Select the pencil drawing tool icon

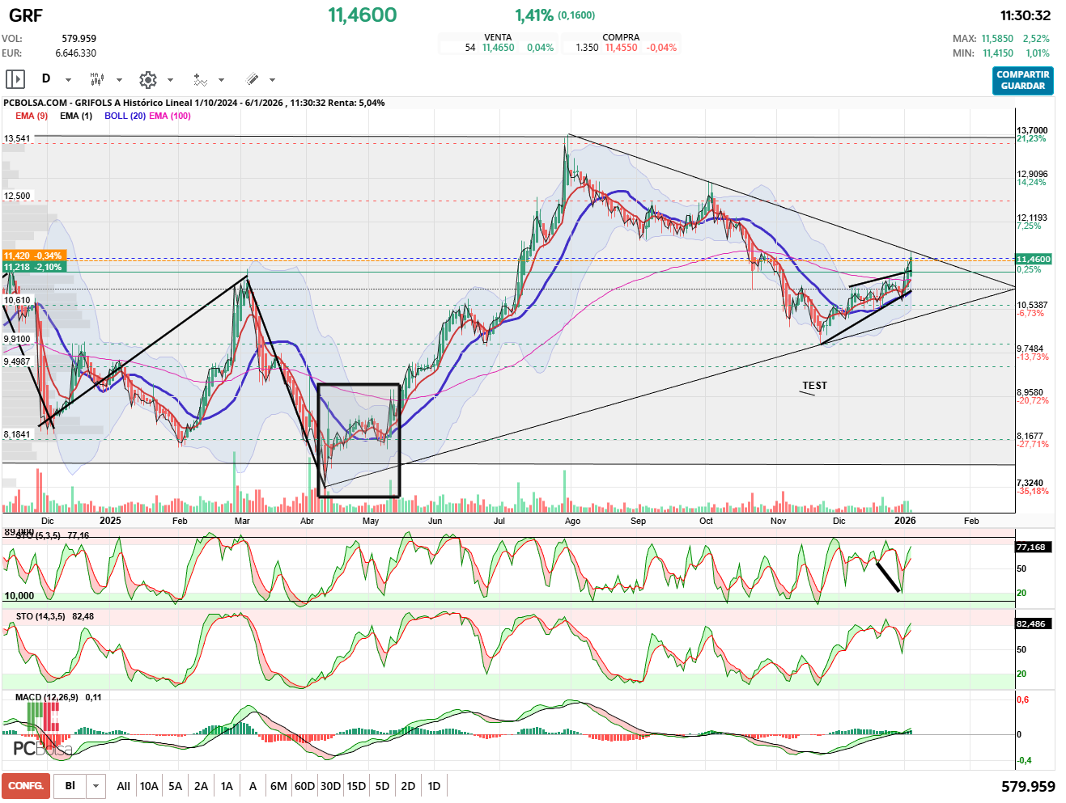(x=252, y=79)
